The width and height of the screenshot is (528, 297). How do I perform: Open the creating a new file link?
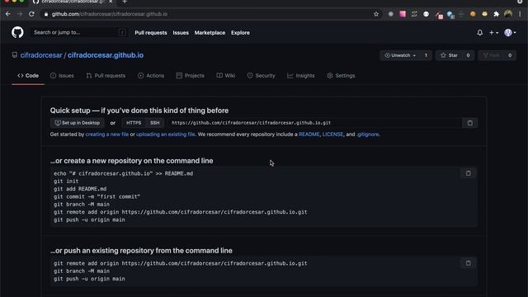107,134
